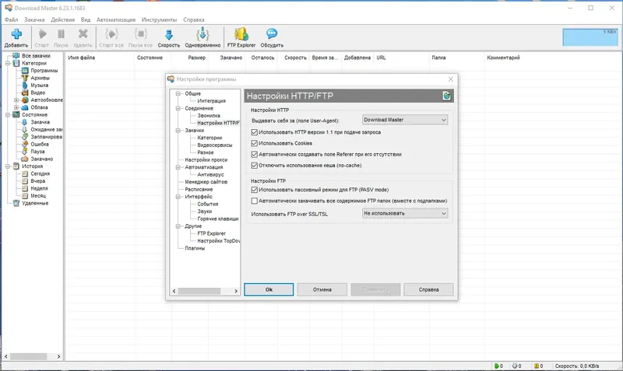Click settings tree scroll right arrow
Screen dimensions: 623x371
(x=236, y=291)
